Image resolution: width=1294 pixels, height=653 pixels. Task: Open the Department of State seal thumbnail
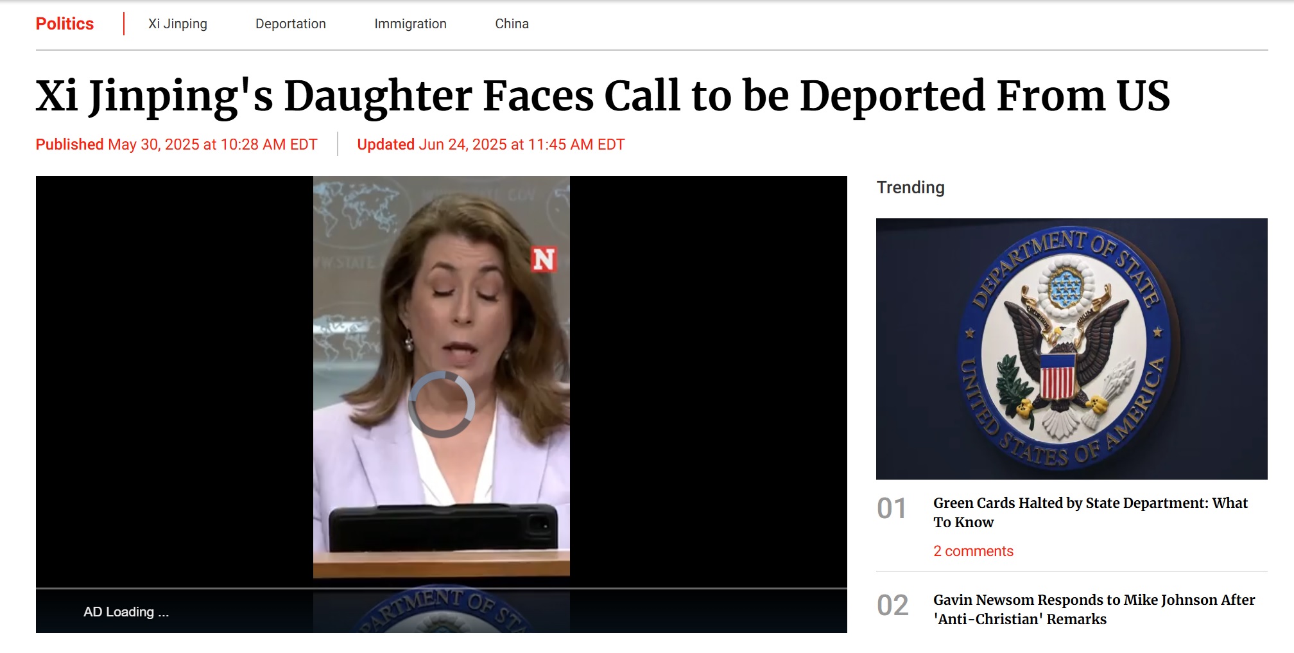[1071, 349]
